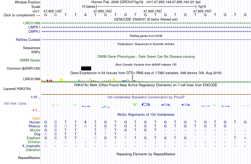Image resolution: width=251 pixels, height=164 pixels.
Task: Click the LINC01389 label beside the GTEx bar chart
Action: coord(32,79)
